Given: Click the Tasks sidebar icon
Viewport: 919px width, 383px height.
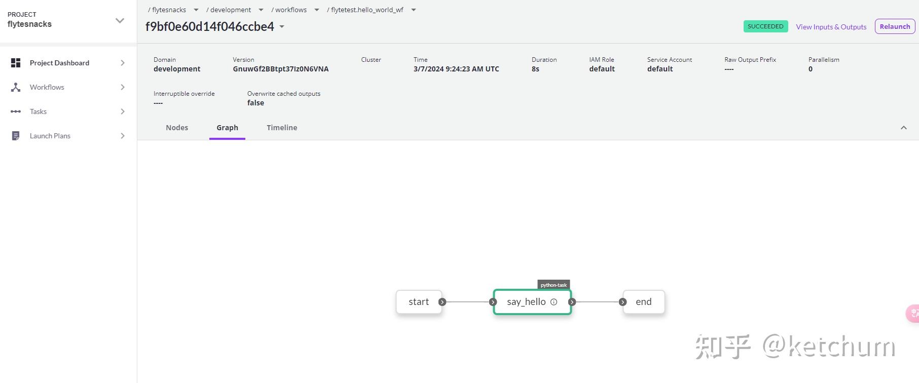Looking at the screenshot, I should (x=16, y=111).
